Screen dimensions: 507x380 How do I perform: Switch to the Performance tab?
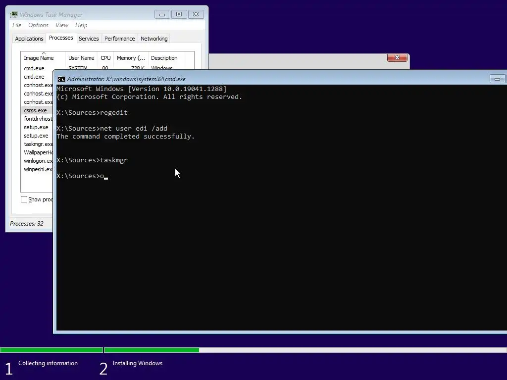[120, 39]
